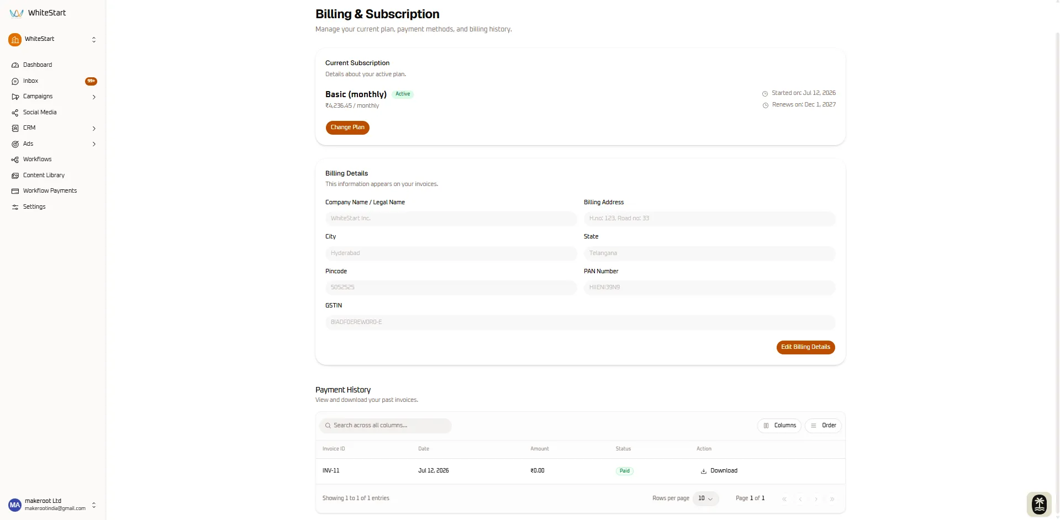Click the WhiteStart logo icon
1060x520 pixels.
click(x=16, y=13)
